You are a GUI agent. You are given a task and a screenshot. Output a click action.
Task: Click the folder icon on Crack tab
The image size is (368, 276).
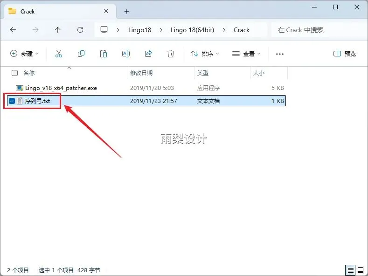click(x=12, y=11)
